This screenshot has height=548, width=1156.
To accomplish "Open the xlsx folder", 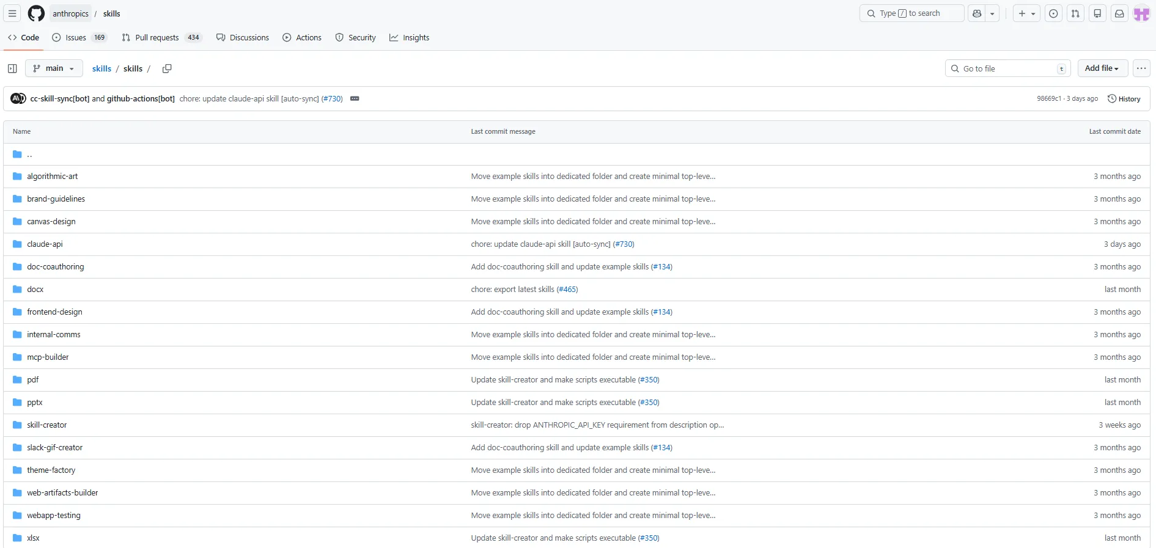I will pos(34,538).
